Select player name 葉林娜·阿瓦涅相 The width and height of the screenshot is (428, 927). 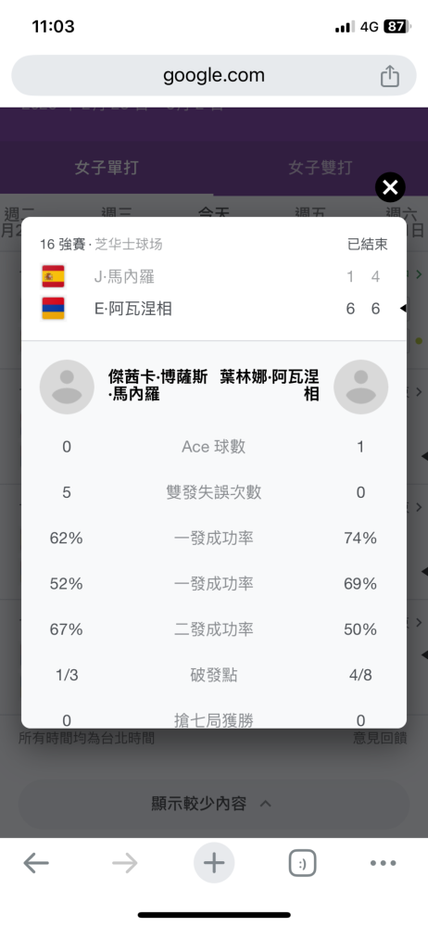[270, 386]
